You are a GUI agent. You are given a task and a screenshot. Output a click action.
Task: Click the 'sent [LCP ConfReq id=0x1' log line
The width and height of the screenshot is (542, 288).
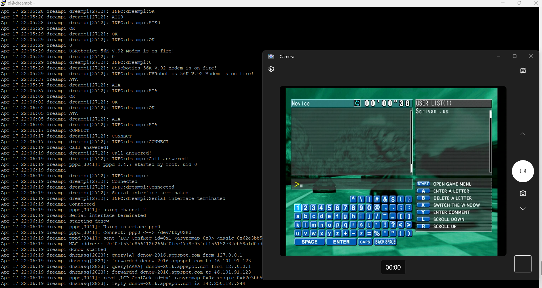pos(132,238)
